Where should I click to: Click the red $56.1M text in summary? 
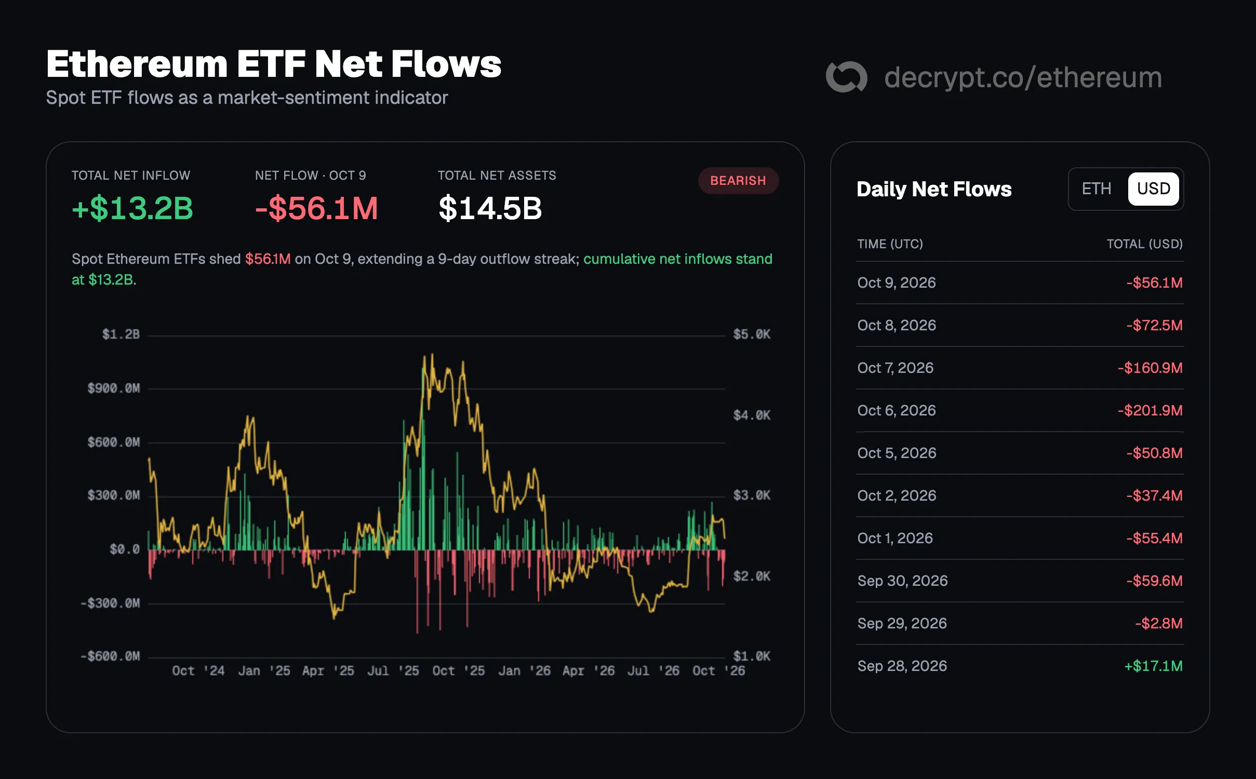(x=268, y=259)
